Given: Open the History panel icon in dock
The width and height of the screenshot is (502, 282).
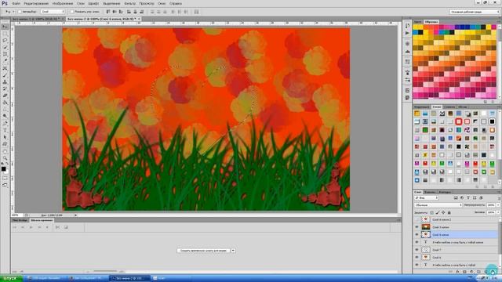Looking at the screenshot, I should point(407,25).
